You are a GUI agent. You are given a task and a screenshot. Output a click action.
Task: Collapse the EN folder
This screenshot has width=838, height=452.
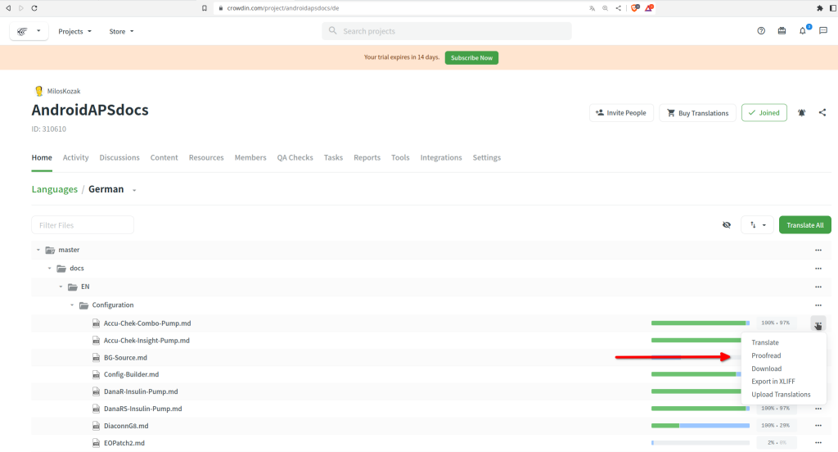point(61,287)
